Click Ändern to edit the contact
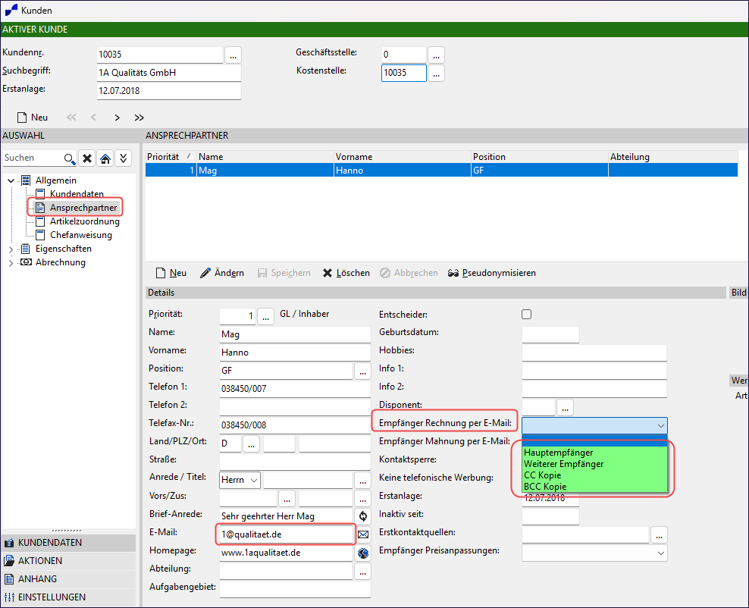The image size is (749, 608). (x=222, y=273)
